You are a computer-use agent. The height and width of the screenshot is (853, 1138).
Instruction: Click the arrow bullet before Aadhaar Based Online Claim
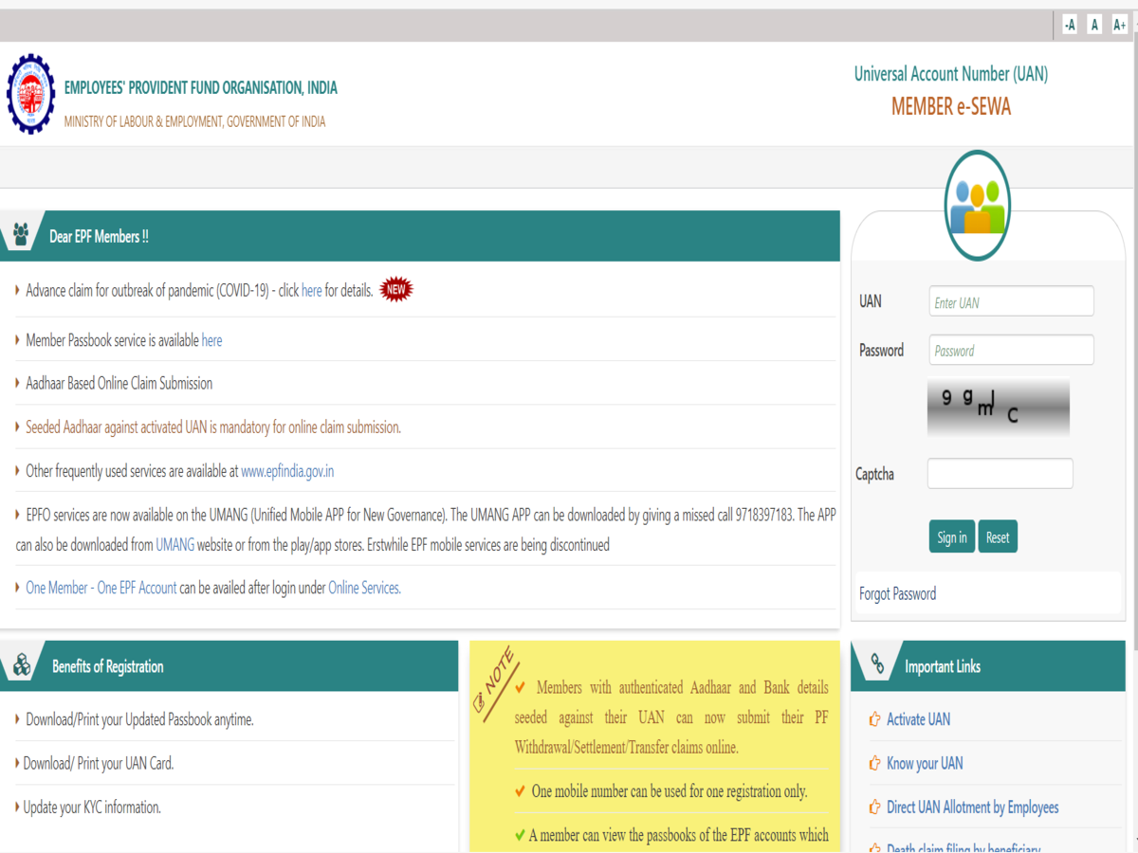18,383
